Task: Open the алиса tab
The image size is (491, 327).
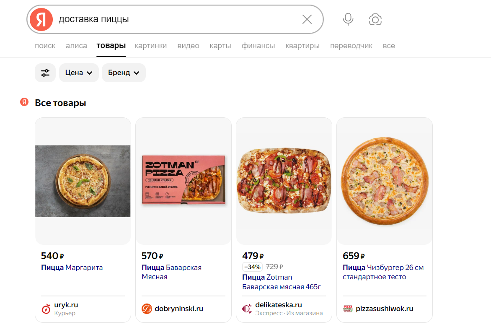Action: tap(76, 46)
